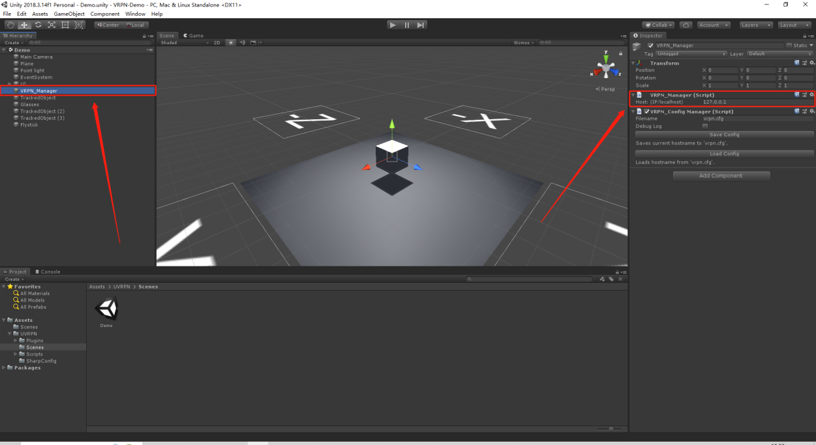Select the Rect Transform tool
Image resolution: width=816 pixels, height=445 pixels.
(x=65, y=25)
